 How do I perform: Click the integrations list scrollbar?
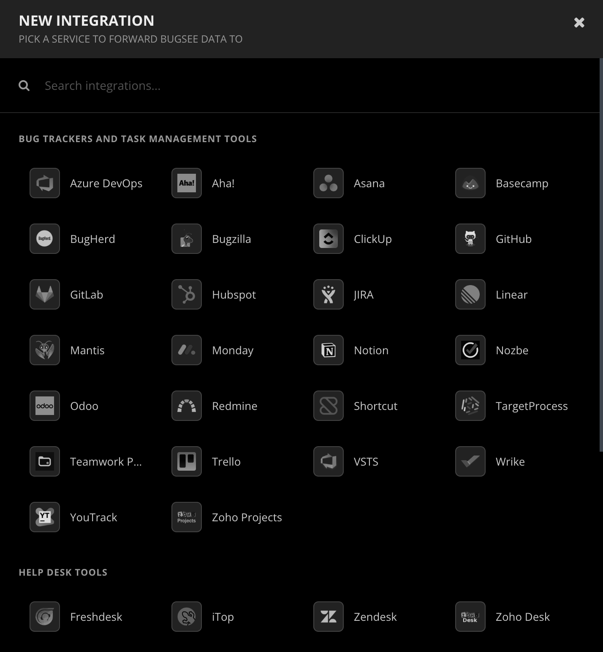[601, 255]
